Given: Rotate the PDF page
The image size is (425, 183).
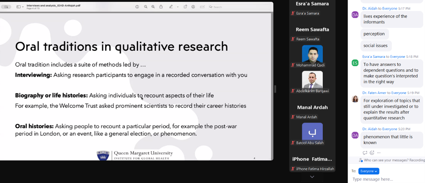Looking at the screenshot, I should coord(185,7).
